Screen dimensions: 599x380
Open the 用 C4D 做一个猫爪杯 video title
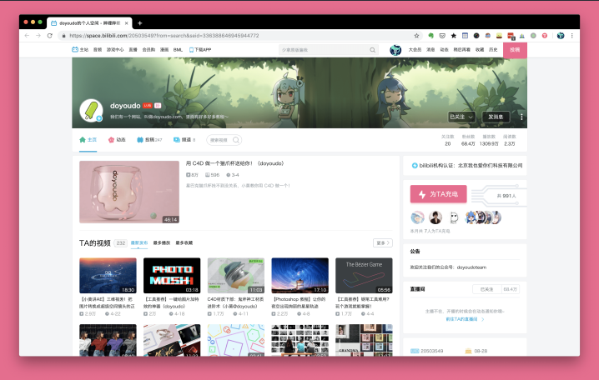coord(235,163)
